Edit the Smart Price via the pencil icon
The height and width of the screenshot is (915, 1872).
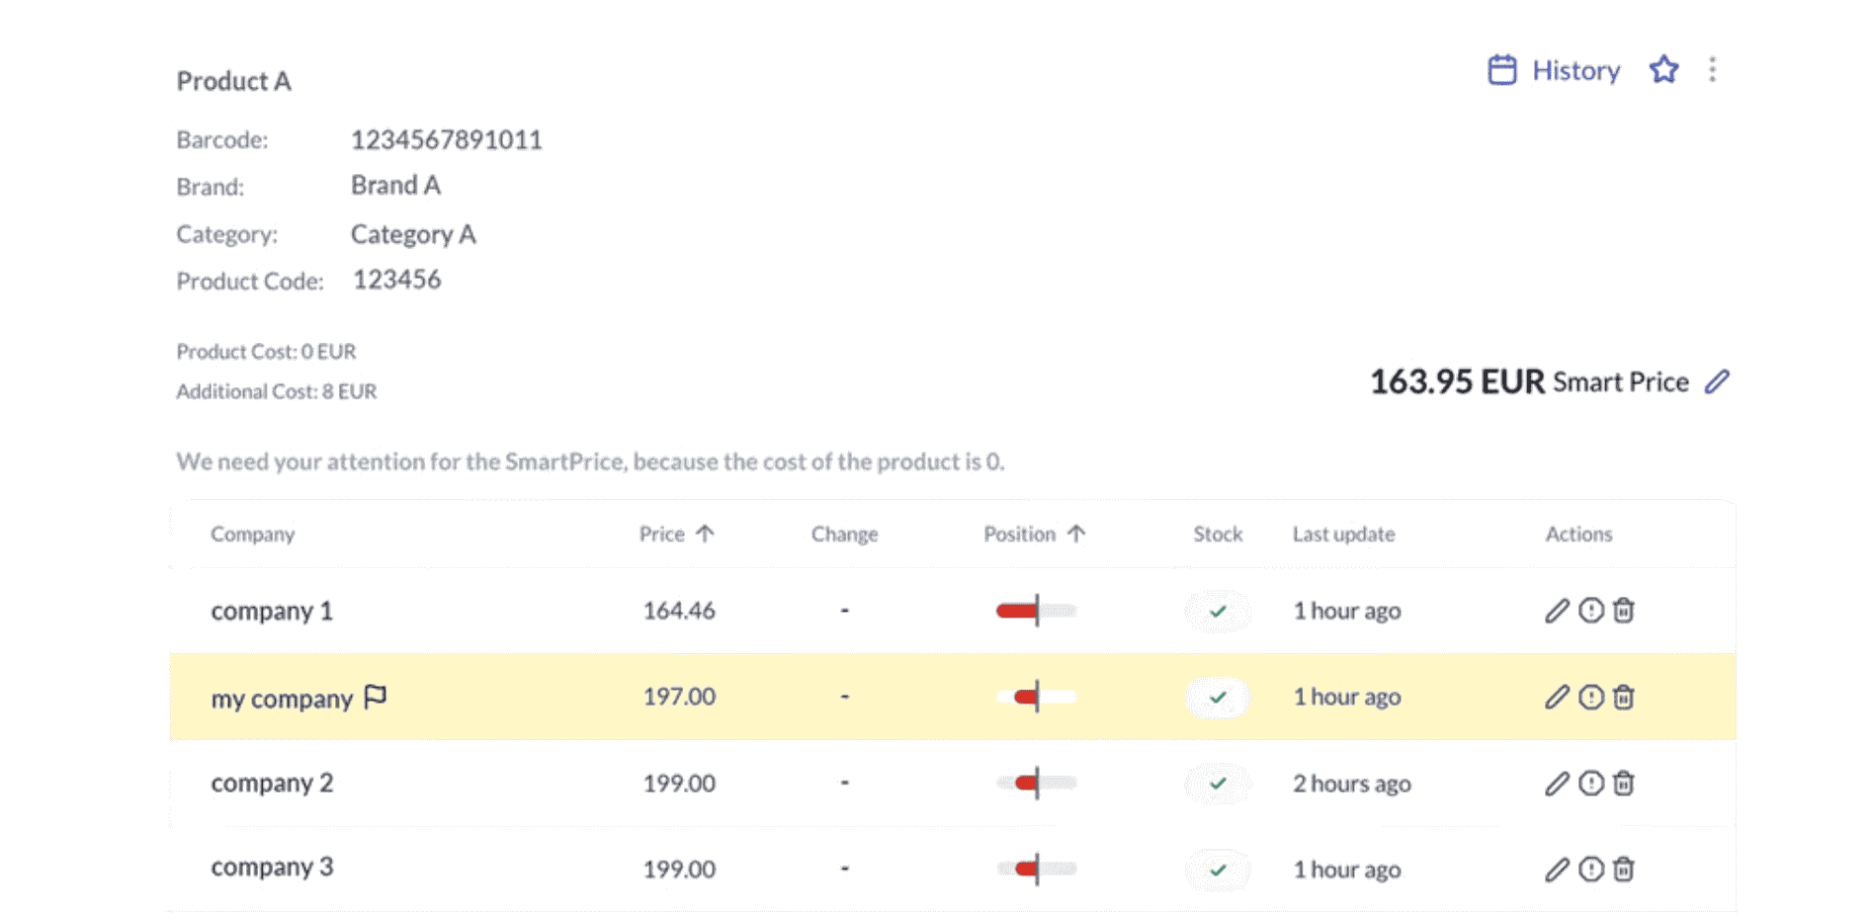[1719, 381]
